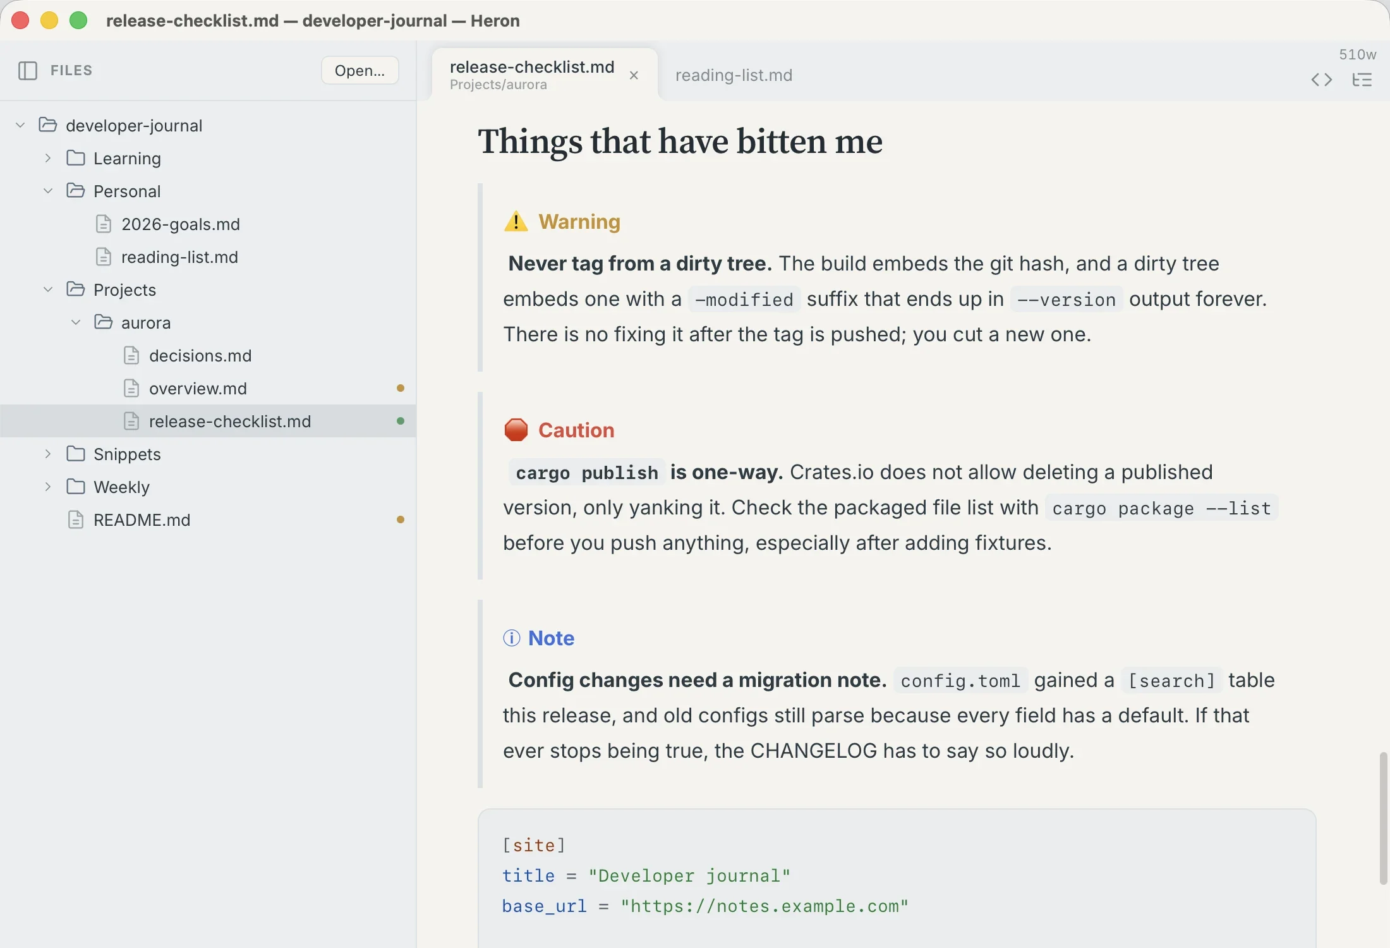
Task: Click the blue Note info icon
Action: tap(512, 638)
